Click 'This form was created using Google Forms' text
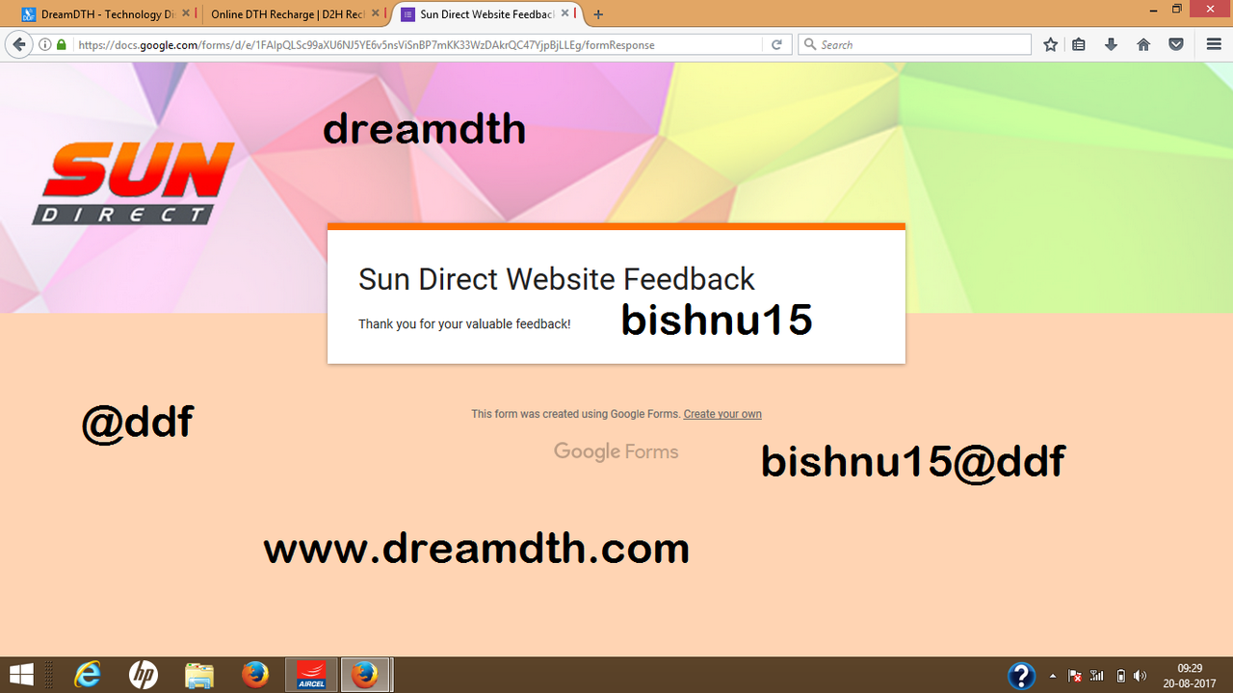Viewport: 1233px width, 693px height. [x=575, y=414]
